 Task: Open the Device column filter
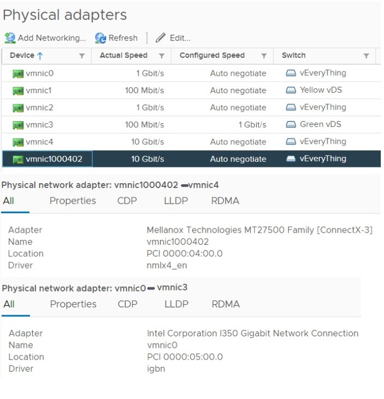point(82,56)
